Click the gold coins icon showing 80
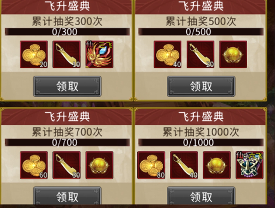Viewport: 275px width, 208px height. tap(151, 165)
